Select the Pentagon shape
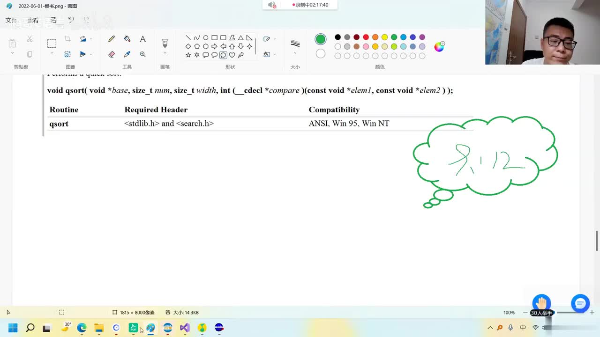This screenshot has height=337, width=600. (197, 46)
